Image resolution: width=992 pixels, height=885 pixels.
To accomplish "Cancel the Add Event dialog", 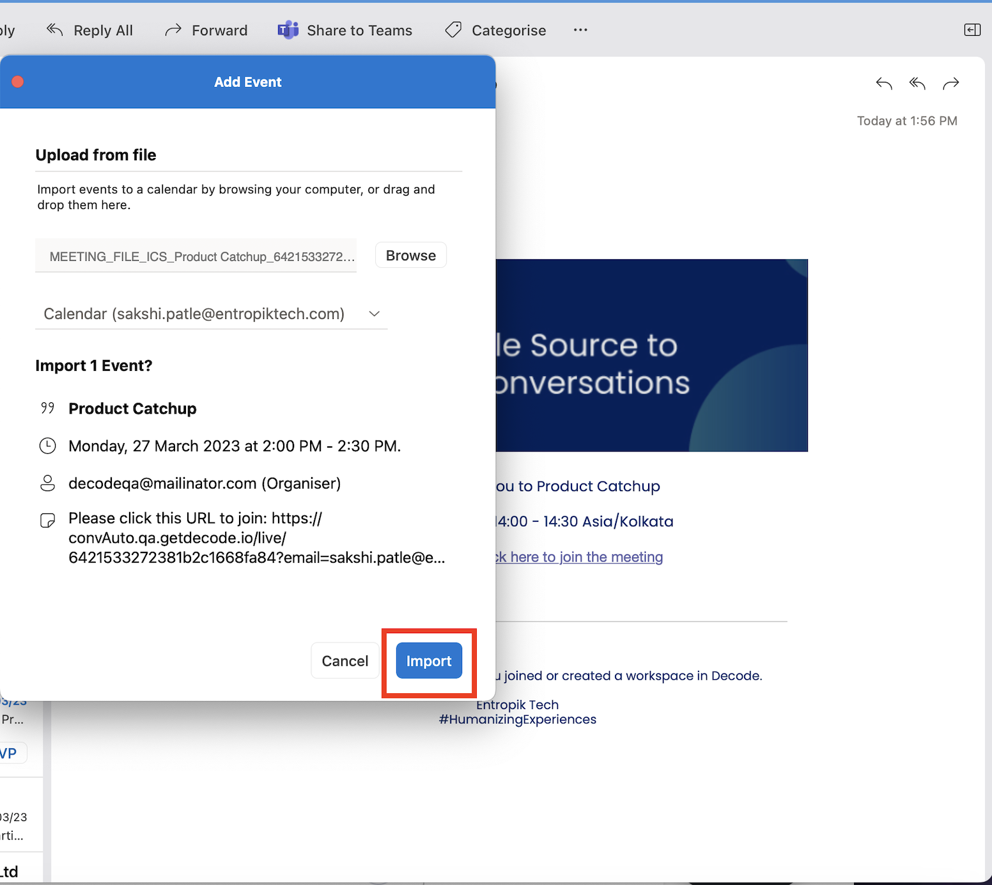I will click(x=345, y=661).
